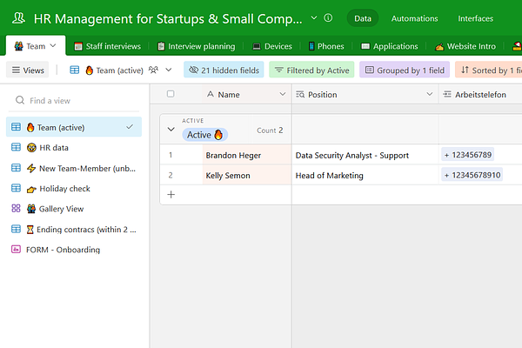Viewport: 522px width, 348px height.
Task: Open the Position column dropdown arrow
Action: coord(430,94)
